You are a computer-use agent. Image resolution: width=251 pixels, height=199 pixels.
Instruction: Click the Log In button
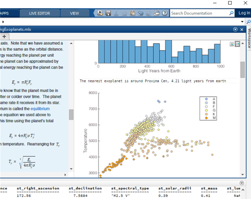pos(244,13)
